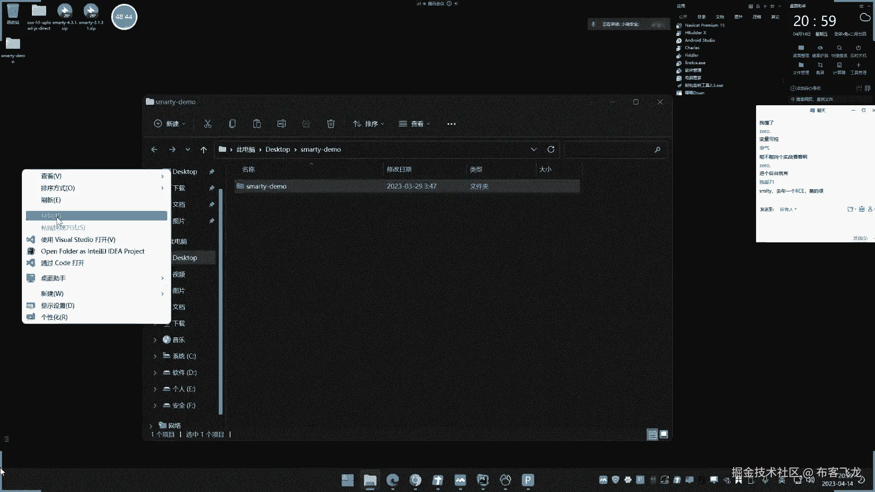Click the Cut scissors icon in toolbar
This screenshot has height=492, width=875.
(208, 124)
